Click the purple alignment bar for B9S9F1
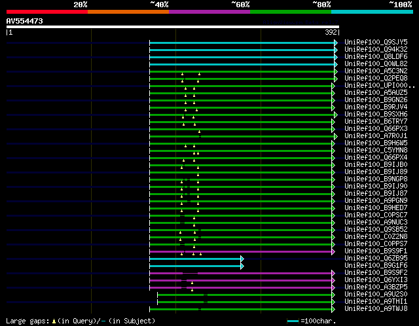 click(x=240, y=252)
